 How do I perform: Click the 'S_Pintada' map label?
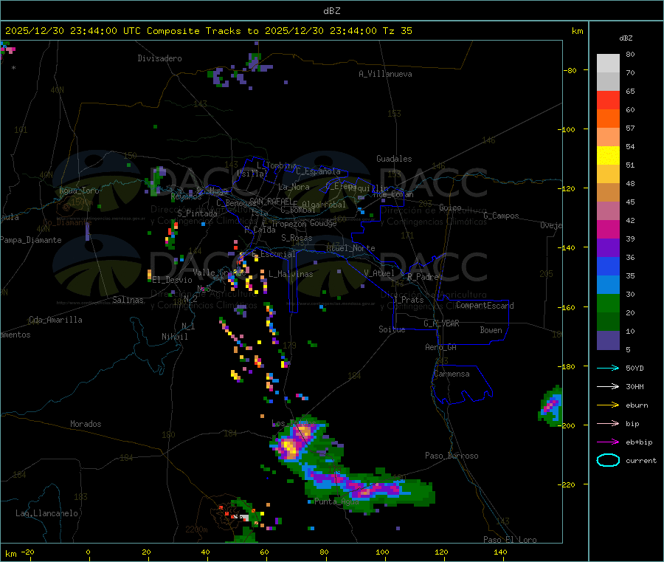click(197, 213)
